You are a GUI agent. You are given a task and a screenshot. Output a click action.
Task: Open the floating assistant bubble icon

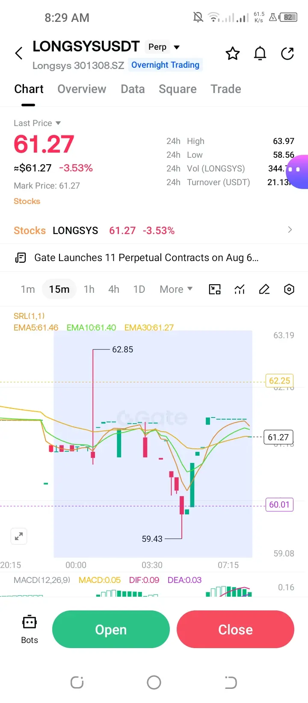[297, 171]
